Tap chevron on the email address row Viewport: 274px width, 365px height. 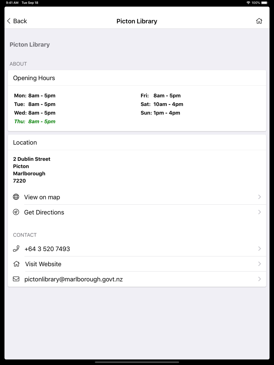pyautogui.click(x=259, y=279)
